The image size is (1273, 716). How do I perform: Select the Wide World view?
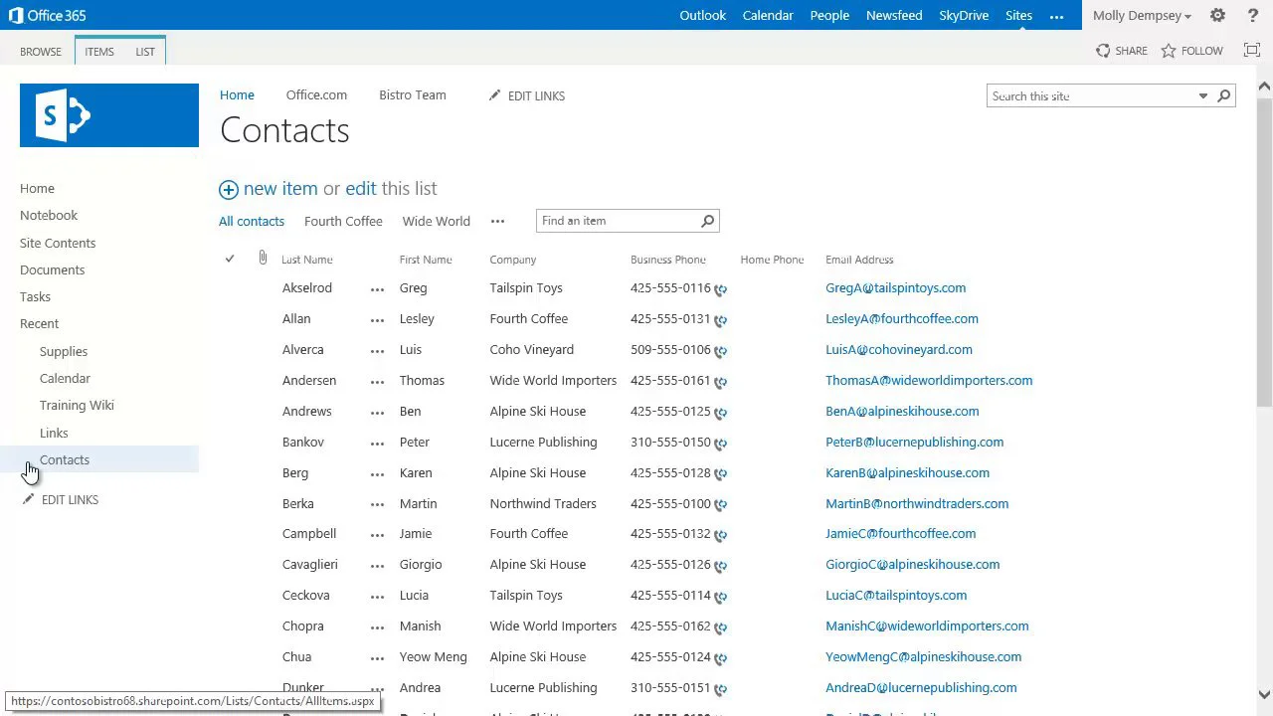click(x=437, y=221)
